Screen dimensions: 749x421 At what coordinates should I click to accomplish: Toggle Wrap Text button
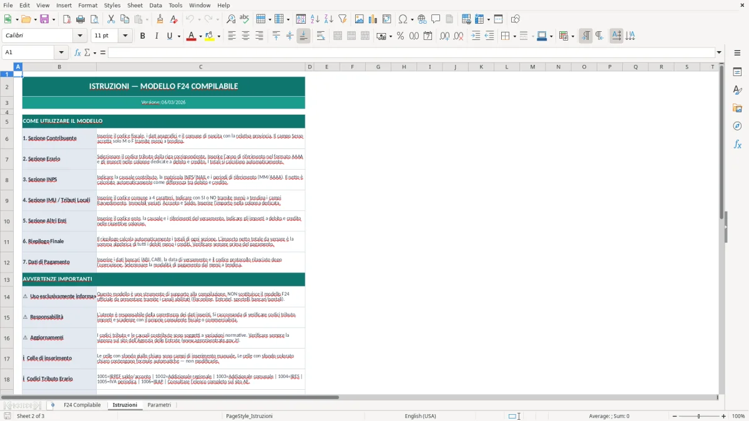[321, 36]
